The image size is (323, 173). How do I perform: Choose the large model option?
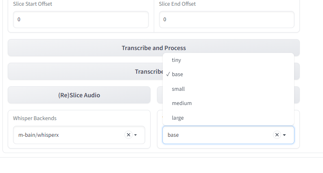click(228, 118)
